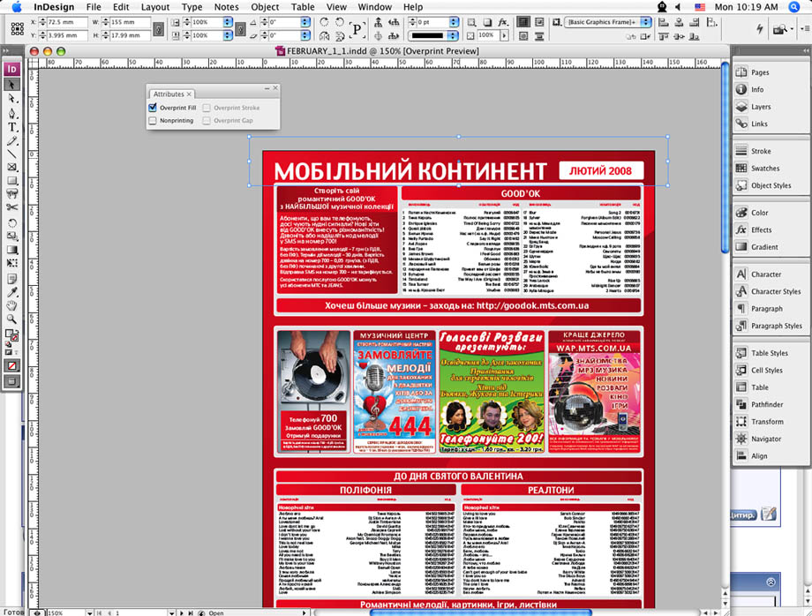Screen dimensions: 812x616
Task: Toggle the Overprint Stroke checkbox
Action: coord(207,108)
